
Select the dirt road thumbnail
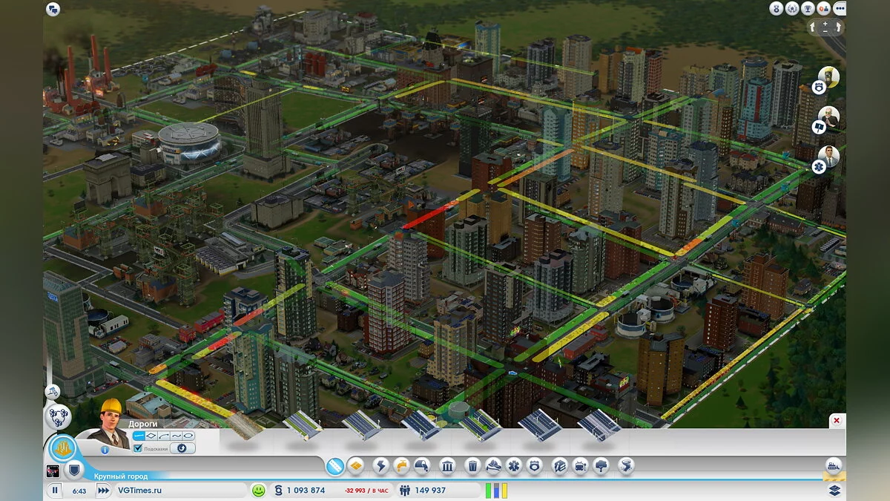point(244,425)
